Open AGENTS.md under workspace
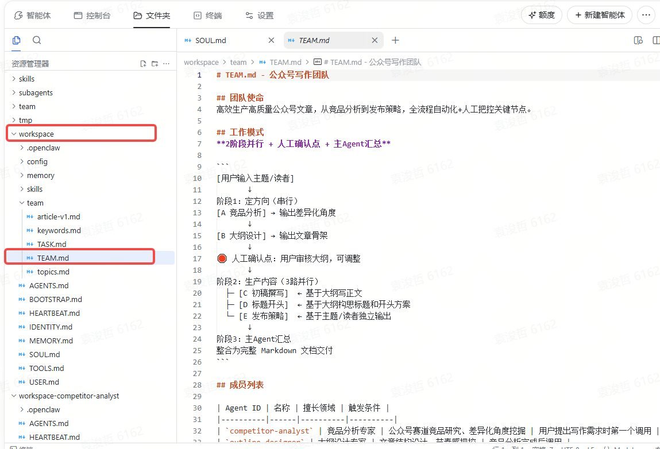Screen dimensions: 660x449 (x=49, y=286)
